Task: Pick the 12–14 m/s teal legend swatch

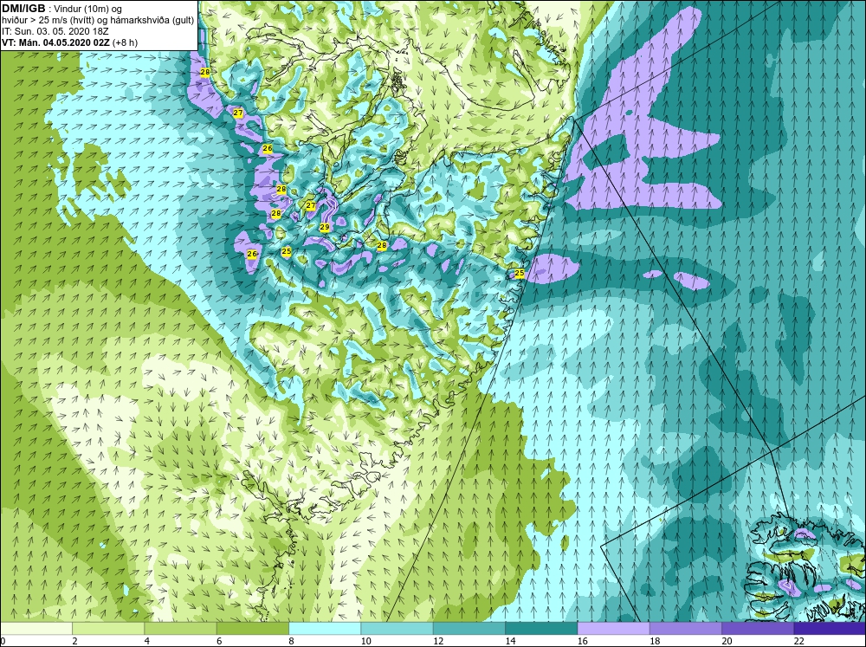Action: point(469,629)
